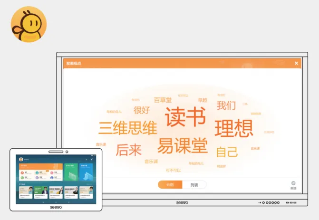The height and width of the screenshot is (220, 319).
Task: Tap the tablet home navigation button
Action: pos(56,202)
